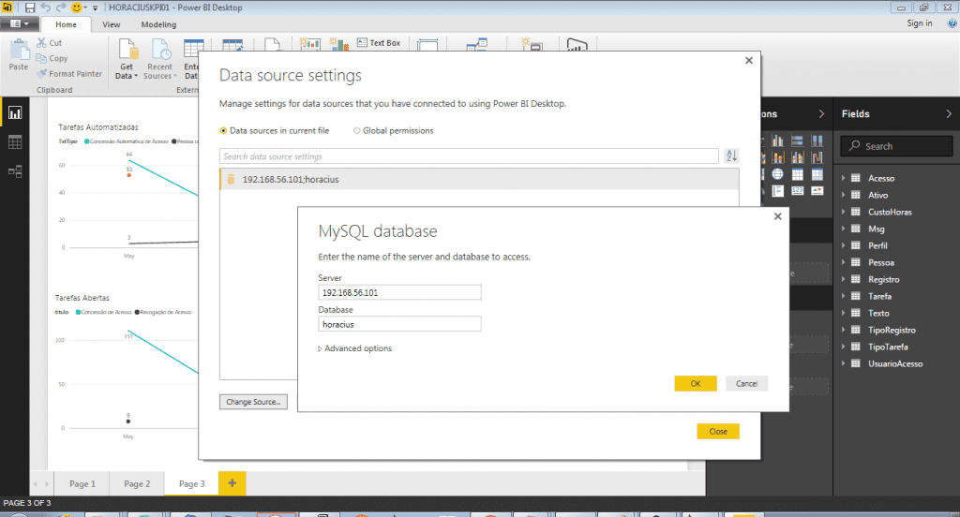Insert a Text Box from ribbon
The image size is (960, 517).
(x=379, y=43)
